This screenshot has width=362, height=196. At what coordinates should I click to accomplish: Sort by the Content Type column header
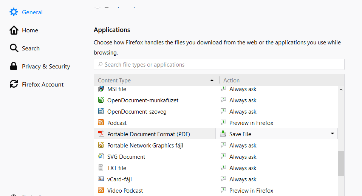tap(156, 80)
